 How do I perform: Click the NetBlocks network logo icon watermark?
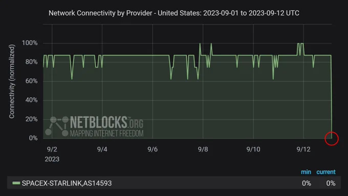(57, 126)
